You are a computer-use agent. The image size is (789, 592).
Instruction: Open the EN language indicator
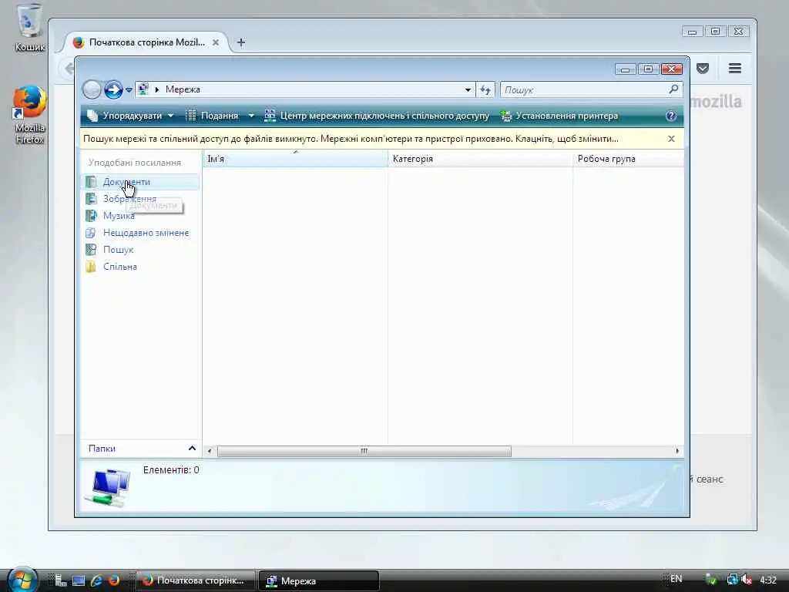point(677,579)
